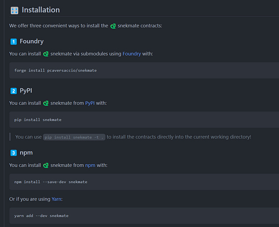Image resolution: width=279 pixels, height=227 pixels.
Task: Click the snake icon before 'snekmate via submodules'
Action: 46,54
